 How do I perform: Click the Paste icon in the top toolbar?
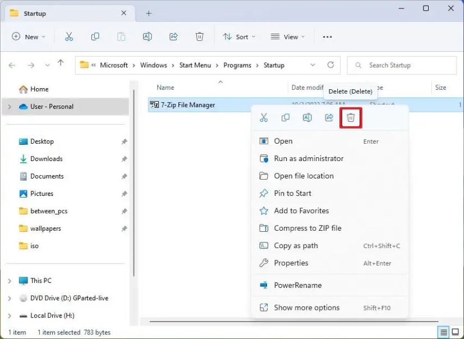pyautogui.click(x=121, y=36)
